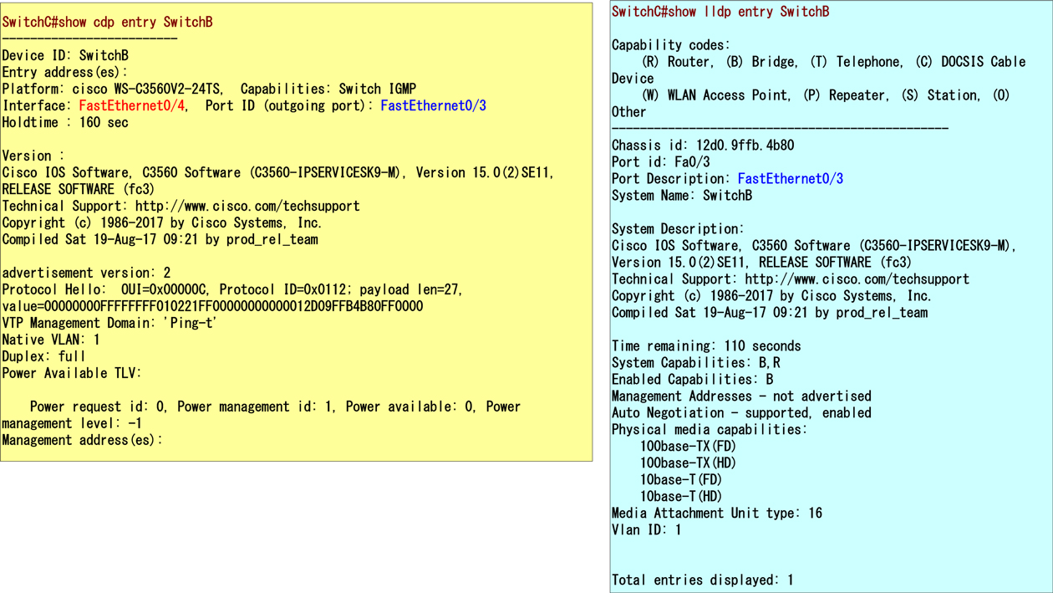
Task: Open the techsupport URL in blue LLDP panel
Action: pos(857,279)
